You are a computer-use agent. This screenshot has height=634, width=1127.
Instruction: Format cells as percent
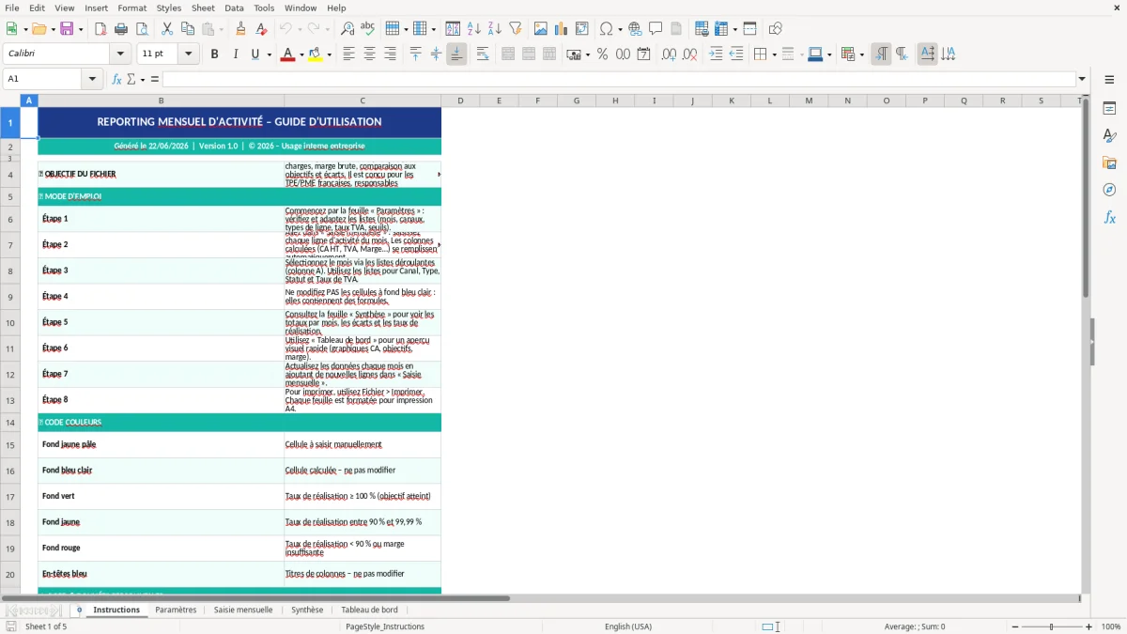[x=602, y=54]
